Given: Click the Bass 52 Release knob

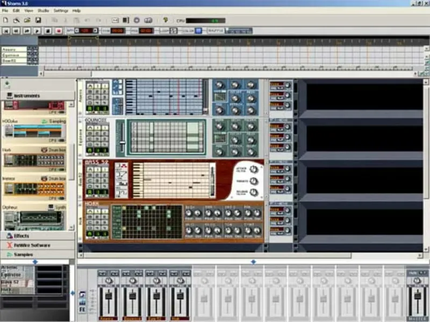Looking at the screenshot, I should pyautogui.click(x=254, y=193).
